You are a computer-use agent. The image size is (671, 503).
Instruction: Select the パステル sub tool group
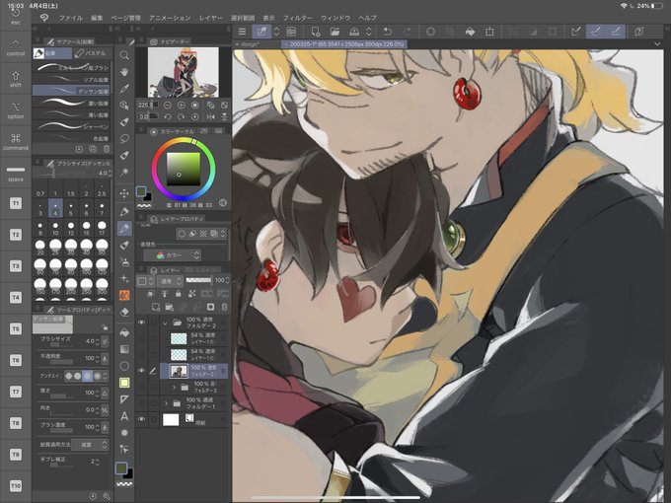[x=91, y=53]
